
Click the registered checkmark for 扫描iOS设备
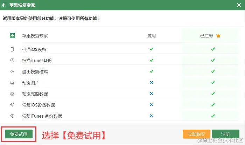(x=213, y=49)
